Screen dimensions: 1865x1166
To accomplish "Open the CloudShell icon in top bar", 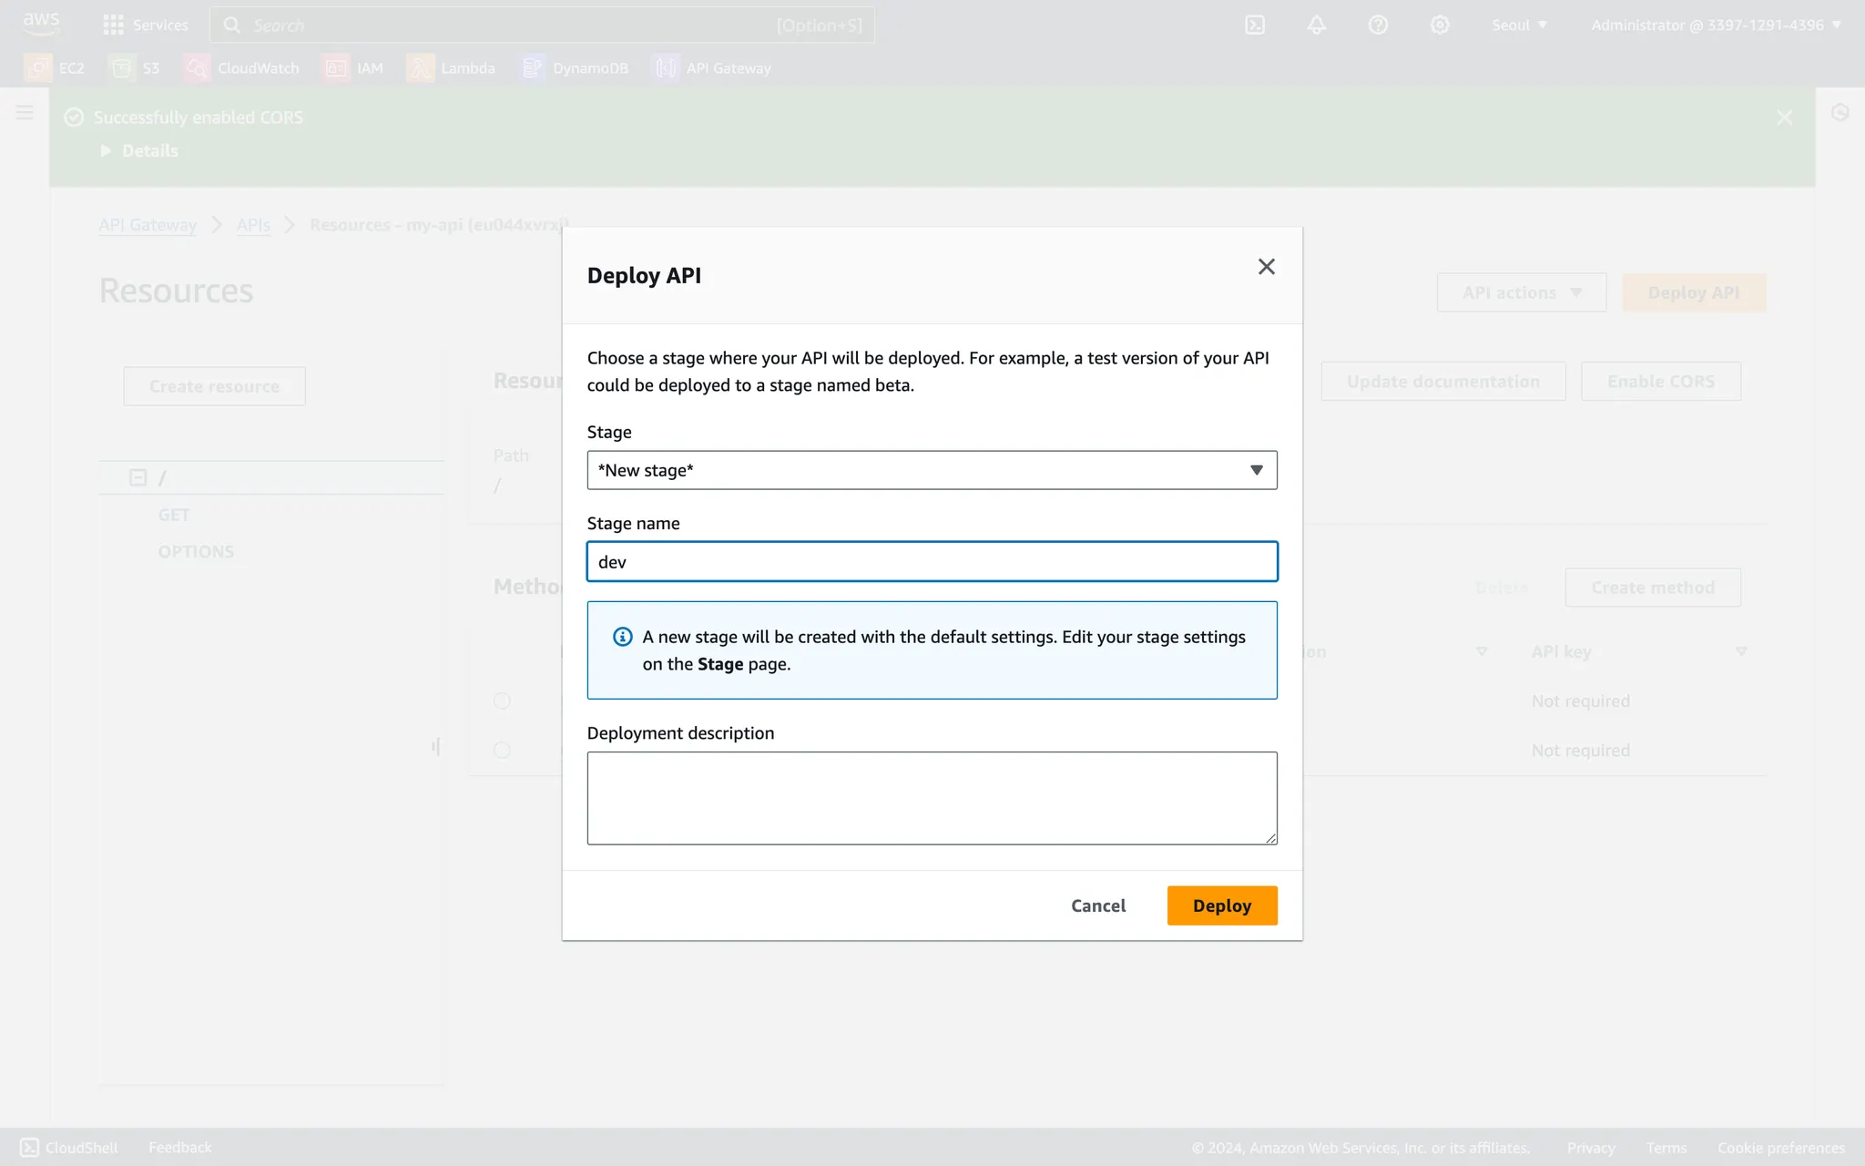I will pos(1255,26).
